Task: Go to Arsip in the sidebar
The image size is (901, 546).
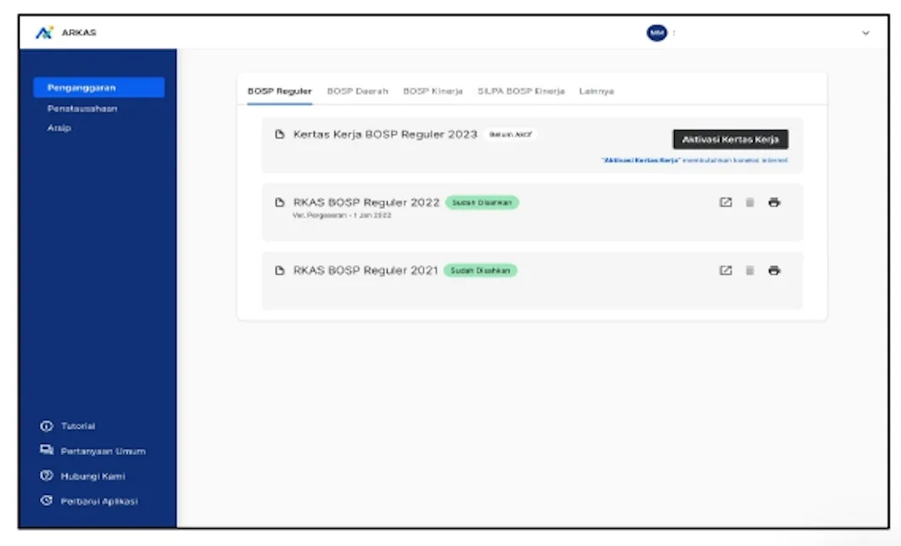Action: click(x=59, y=128)
